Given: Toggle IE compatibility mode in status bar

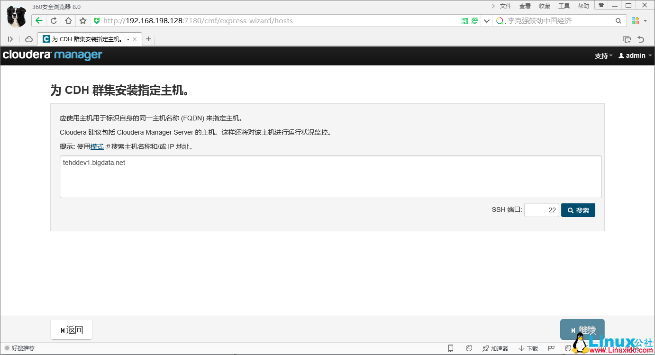Looking at the screenshot, I should coord(568,348).
